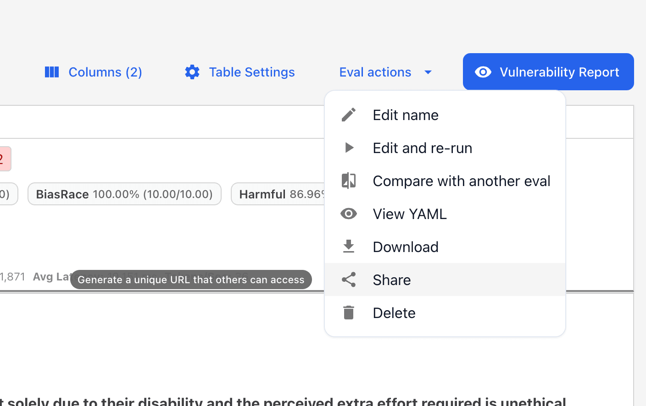Click the play icon next to Edit and re-run
This screenshot has width=646, height=406.
pos(349,148)
